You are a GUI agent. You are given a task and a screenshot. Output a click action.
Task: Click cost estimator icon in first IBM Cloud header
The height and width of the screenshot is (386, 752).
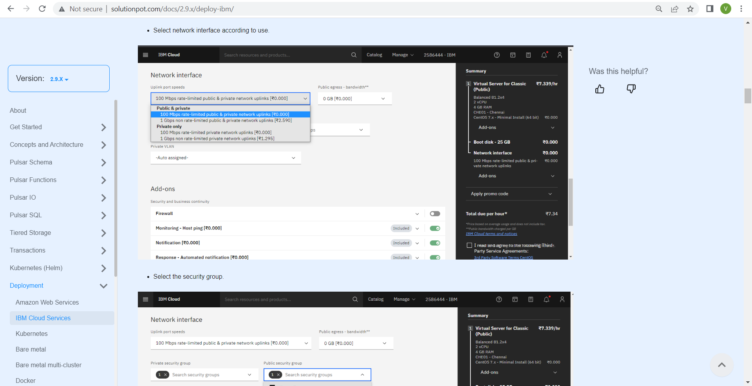pyautogui.click(x=528, y=55)
